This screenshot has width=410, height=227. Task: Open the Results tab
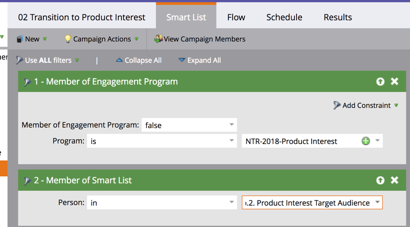[337, 17]
